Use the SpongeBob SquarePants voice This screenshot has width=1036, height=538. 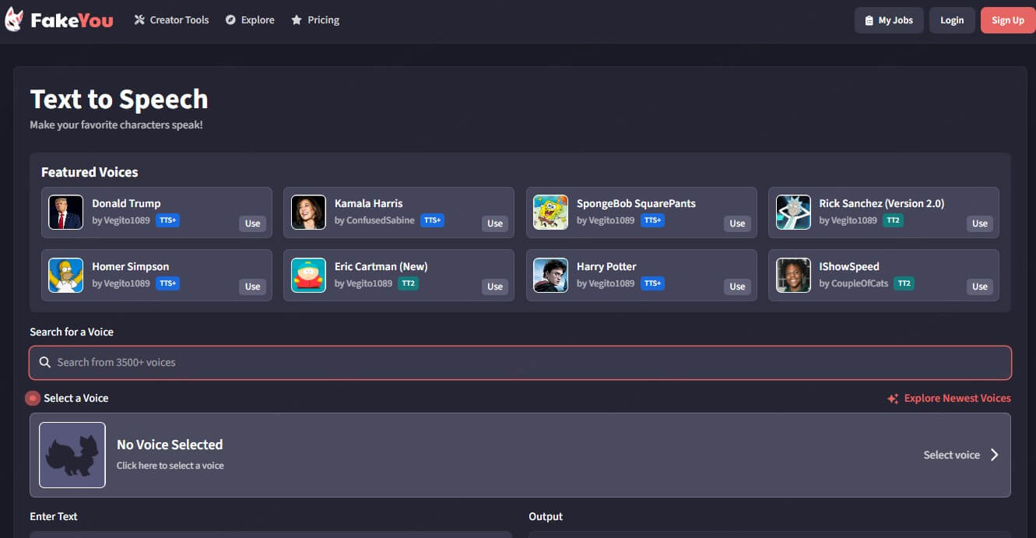pos(737,223)
